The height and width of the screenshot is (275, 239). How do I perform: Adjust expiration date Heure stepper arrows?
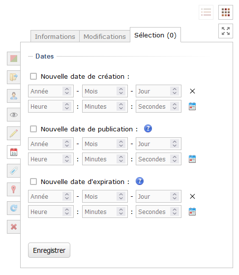67,212
